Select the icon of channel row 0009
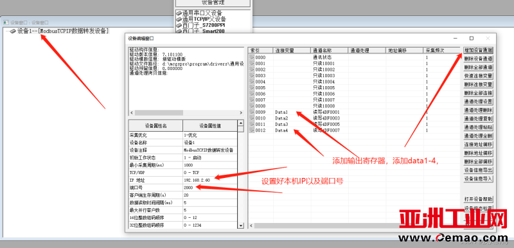514x248 pixels. coord(252,112)
